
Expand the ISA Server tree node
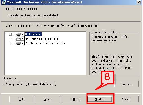coord(10,34)
